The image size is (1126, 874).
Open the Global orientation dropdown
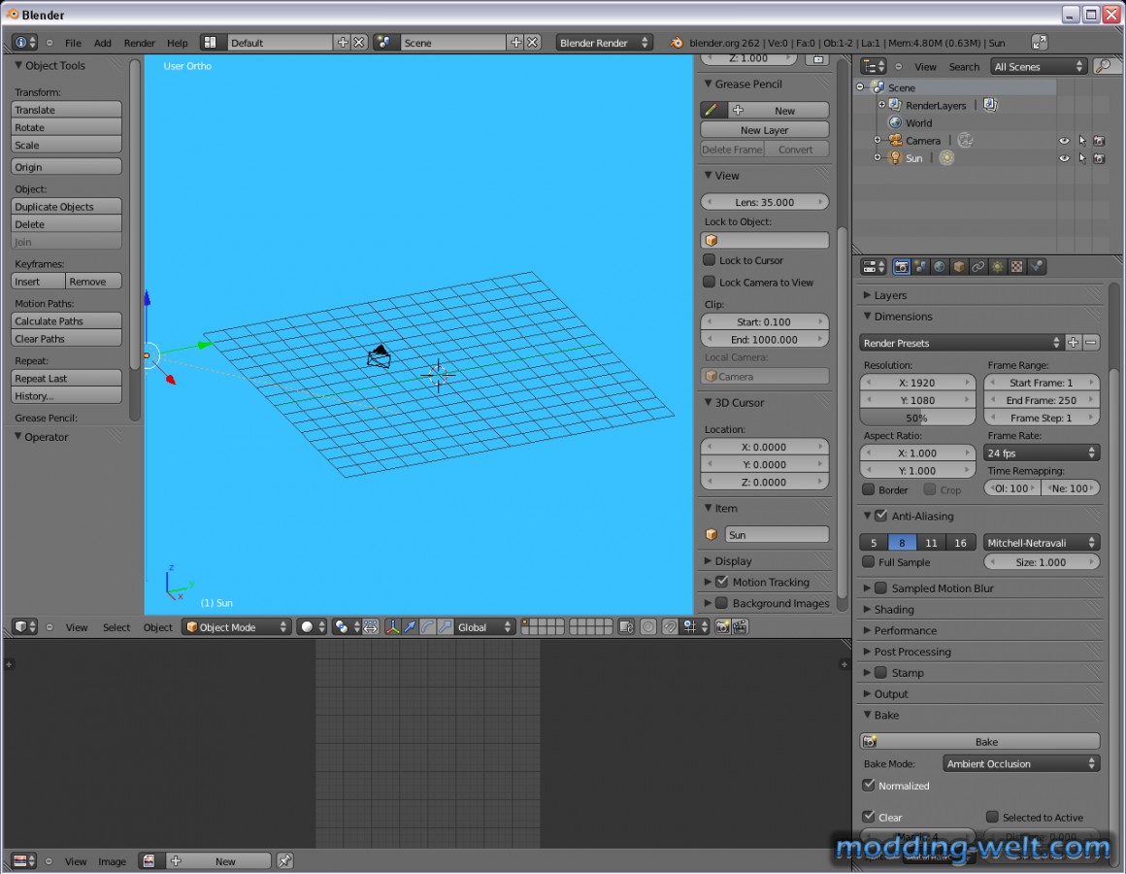(484, 627)
